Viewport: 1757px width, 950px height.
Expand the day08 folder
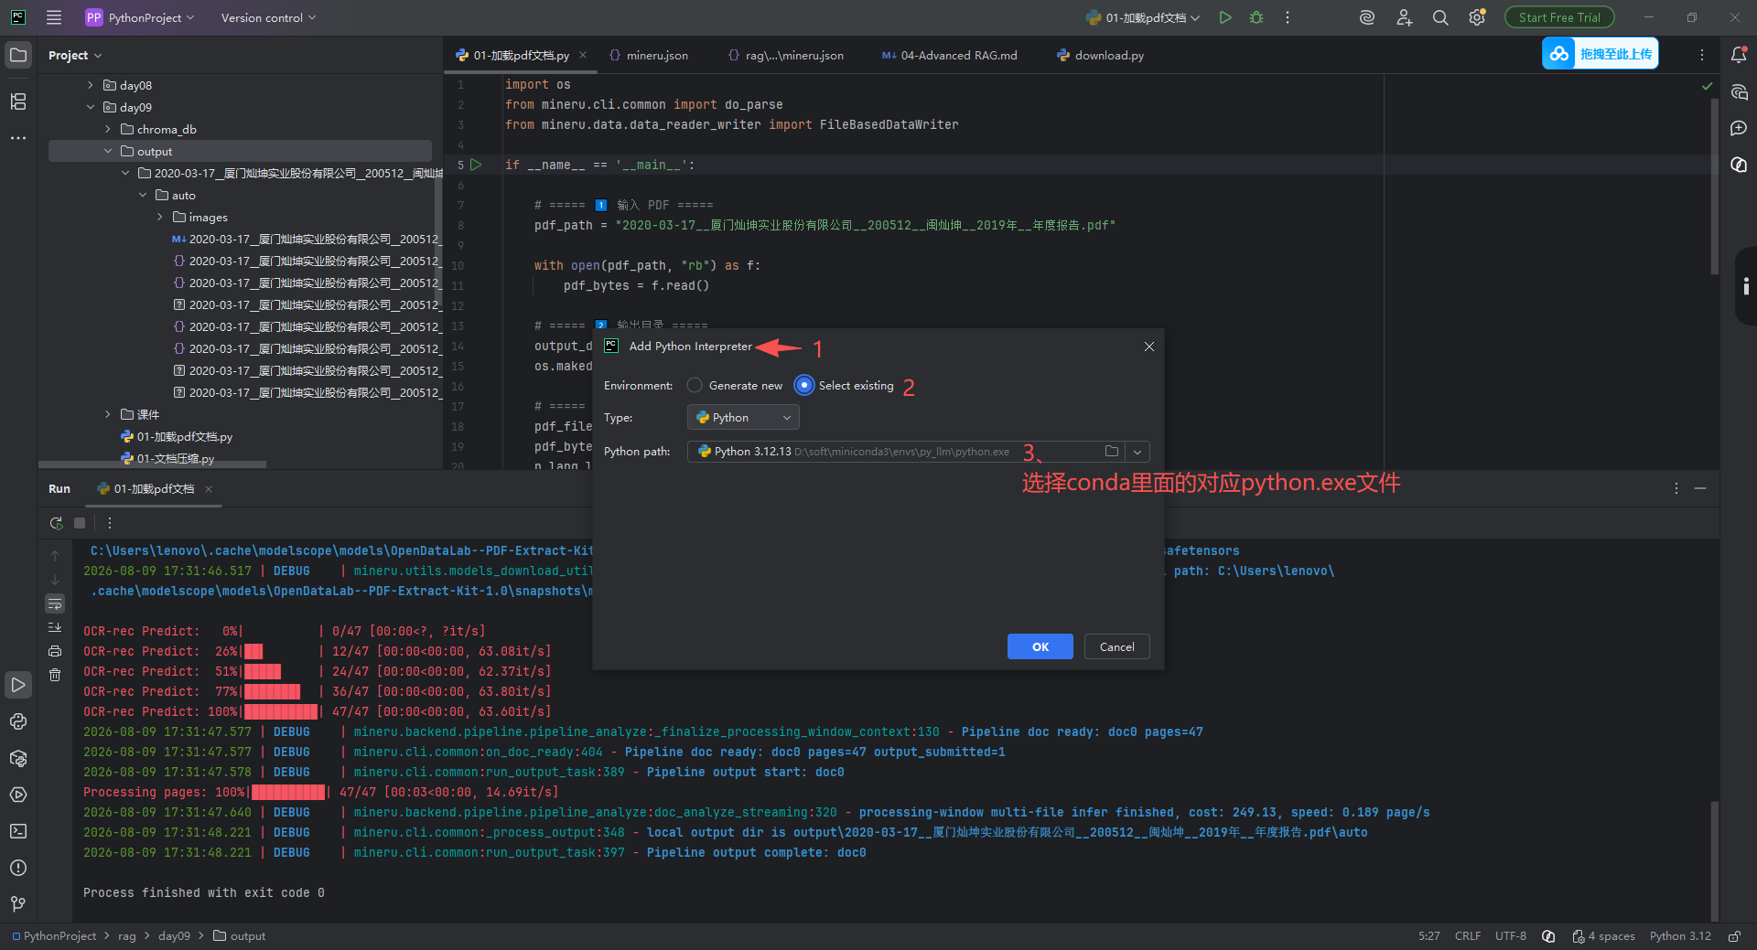tap(90, 85)
